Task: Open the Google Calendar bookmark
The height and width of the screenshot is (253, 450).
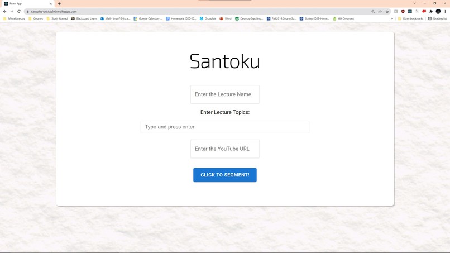Action: point(148,18)
